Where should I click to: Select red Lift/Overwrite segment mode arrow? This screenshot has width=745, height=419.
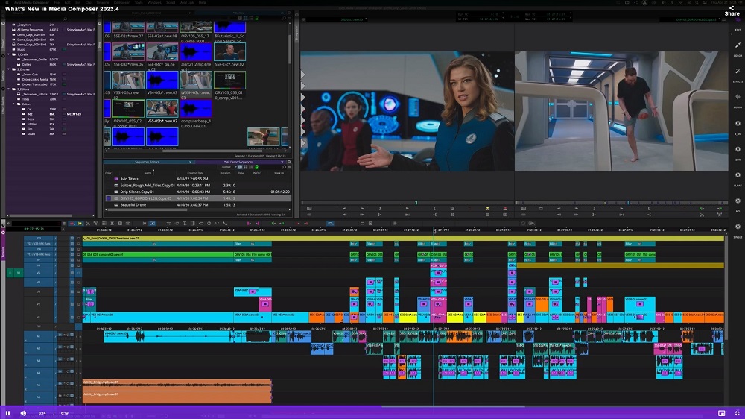pyautogui.click(x=72, y=223)
